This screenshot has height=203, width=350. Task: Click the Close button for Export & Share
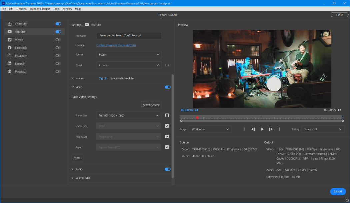tap(340, 15)
